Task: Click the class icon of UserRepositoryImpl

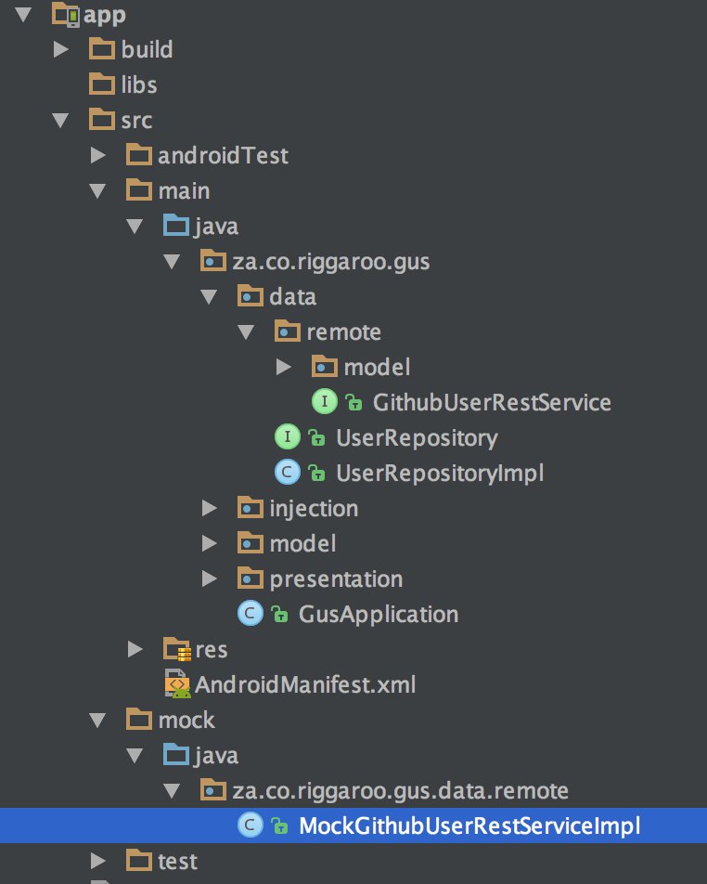Action: pos(288,472)
